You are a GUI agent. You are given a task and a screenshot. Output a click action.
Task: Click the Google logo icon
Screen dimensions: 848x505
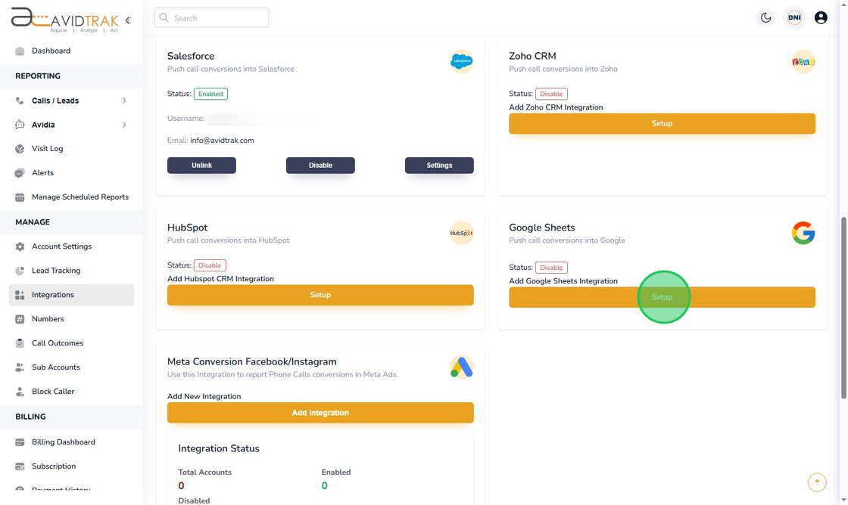(x=803, y=233)
